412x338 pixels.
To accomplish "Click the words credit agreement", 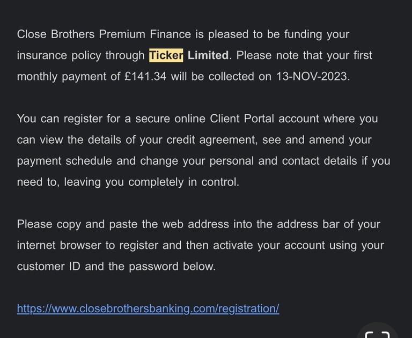I will pos(211,140).
